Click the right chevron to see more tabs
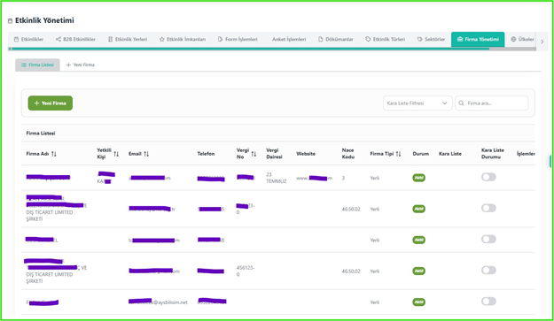This screenshot has width=554, height=321. click(x=542, y=42)
